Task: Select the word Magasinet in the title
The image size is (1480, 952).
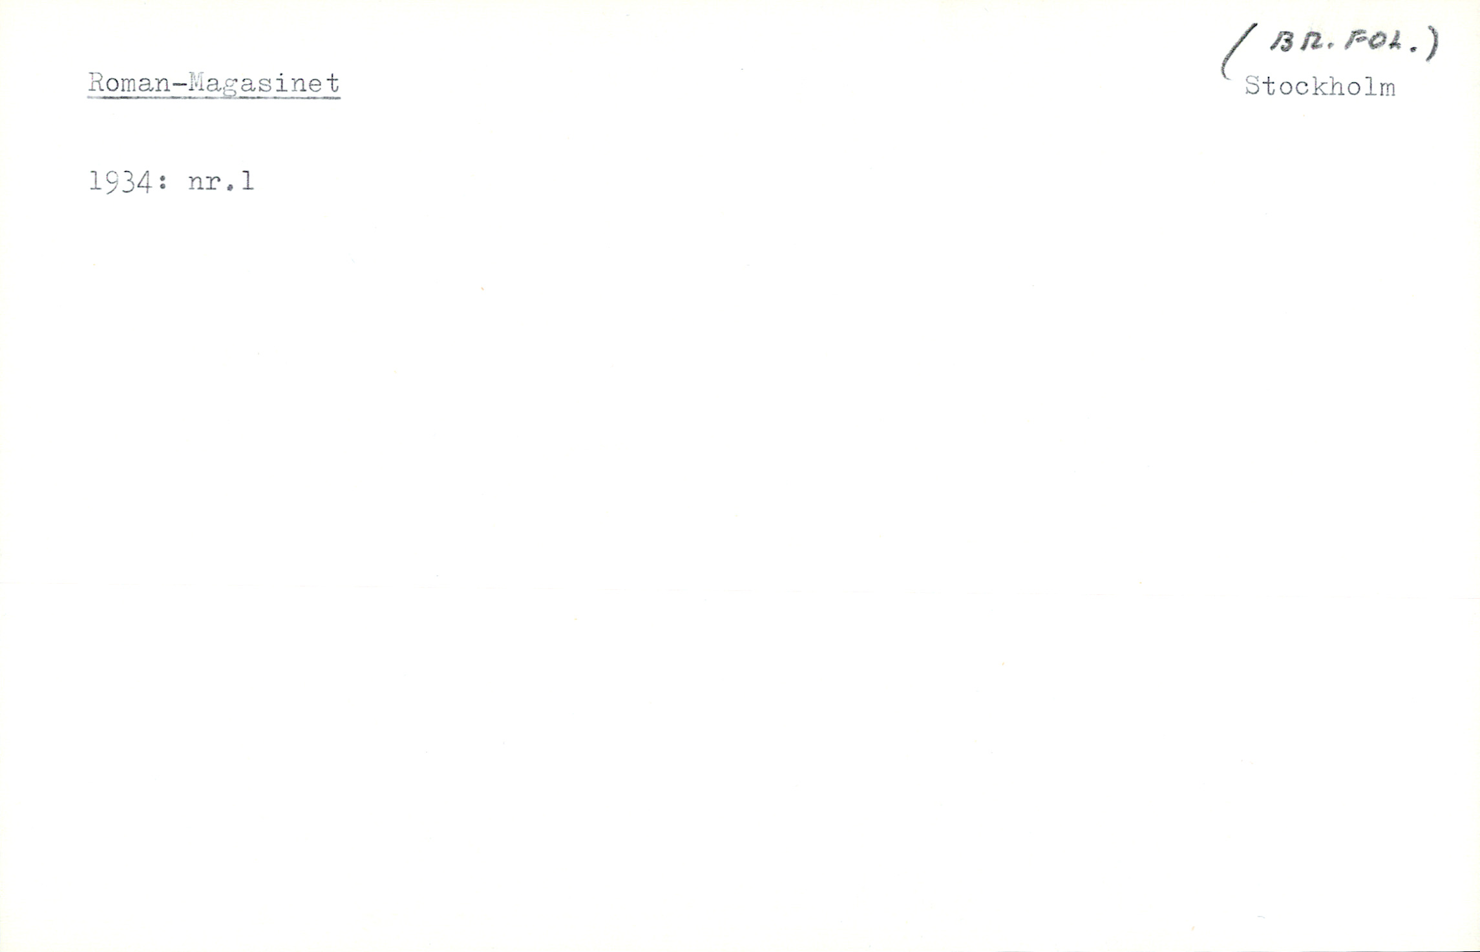Action: [x=264, y=84]
